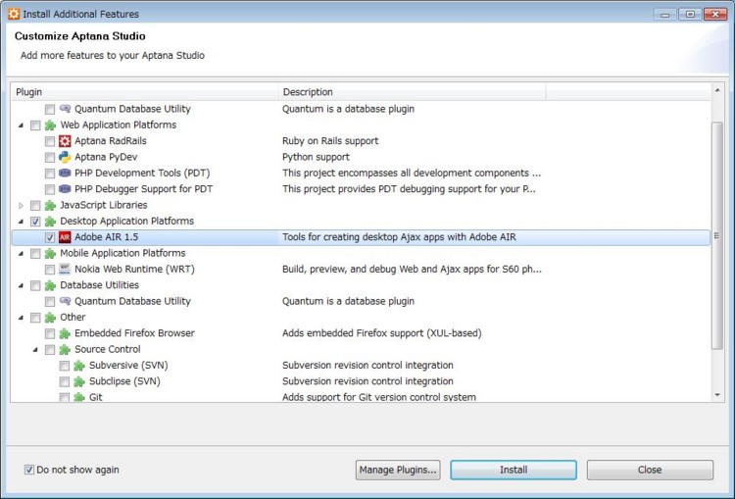
Task: Click the Description column header
Action: coord(412,92)
